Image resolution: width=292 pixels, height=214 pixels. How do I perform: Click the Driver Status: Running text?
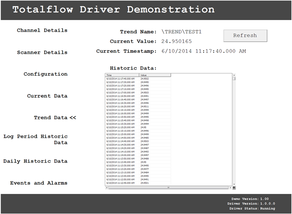point(252,208)
